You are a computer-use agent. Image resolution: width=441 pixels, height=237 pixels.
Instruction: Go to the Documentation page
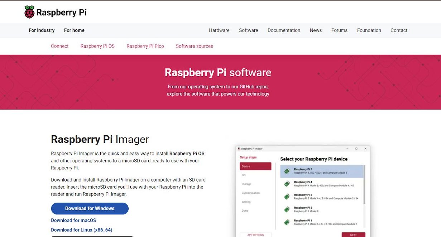click(x=284, y=30)
